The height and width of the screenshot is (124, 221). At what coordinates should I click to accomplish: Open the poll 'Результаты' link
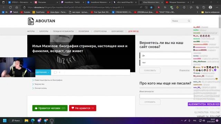pos(184,70)
